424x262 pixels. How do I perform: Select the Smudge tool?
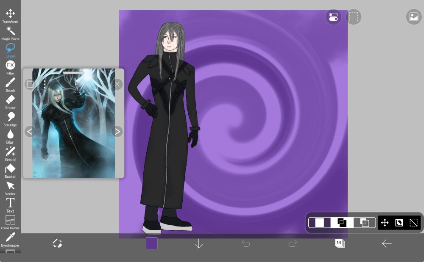[x=10, y=119]
